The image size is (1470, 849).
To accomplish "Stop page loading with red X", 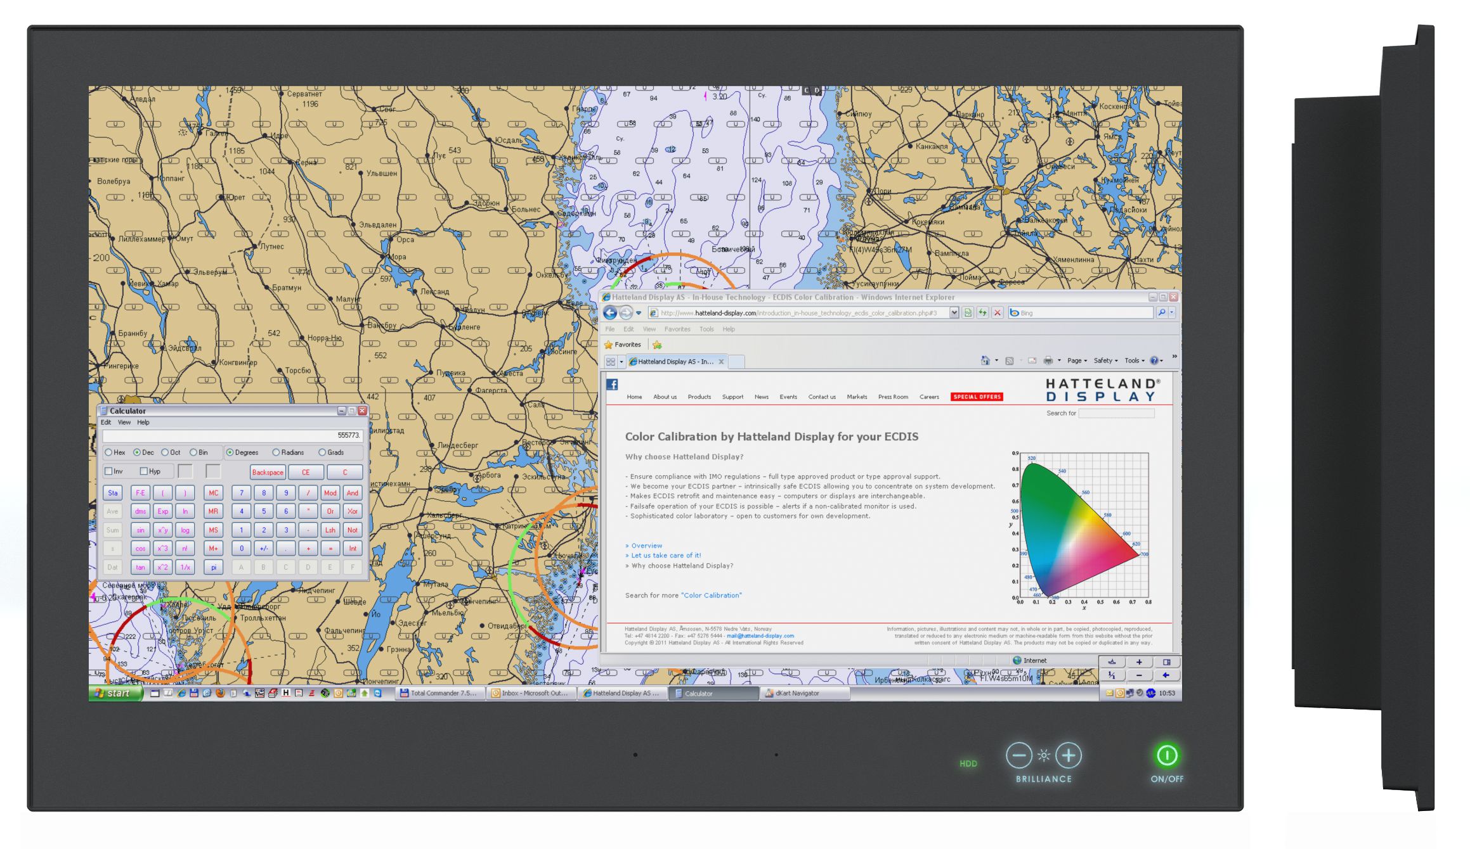I will point(998,312).
